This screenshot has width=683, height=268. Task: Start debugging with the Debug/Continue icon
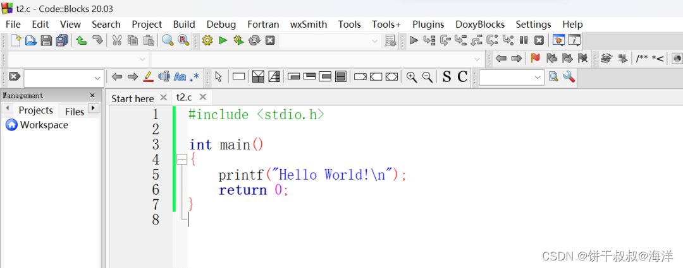[x=414, y=40]
